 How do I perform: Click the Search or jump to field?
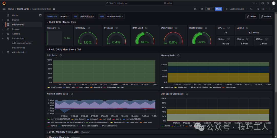click(138, 3)
